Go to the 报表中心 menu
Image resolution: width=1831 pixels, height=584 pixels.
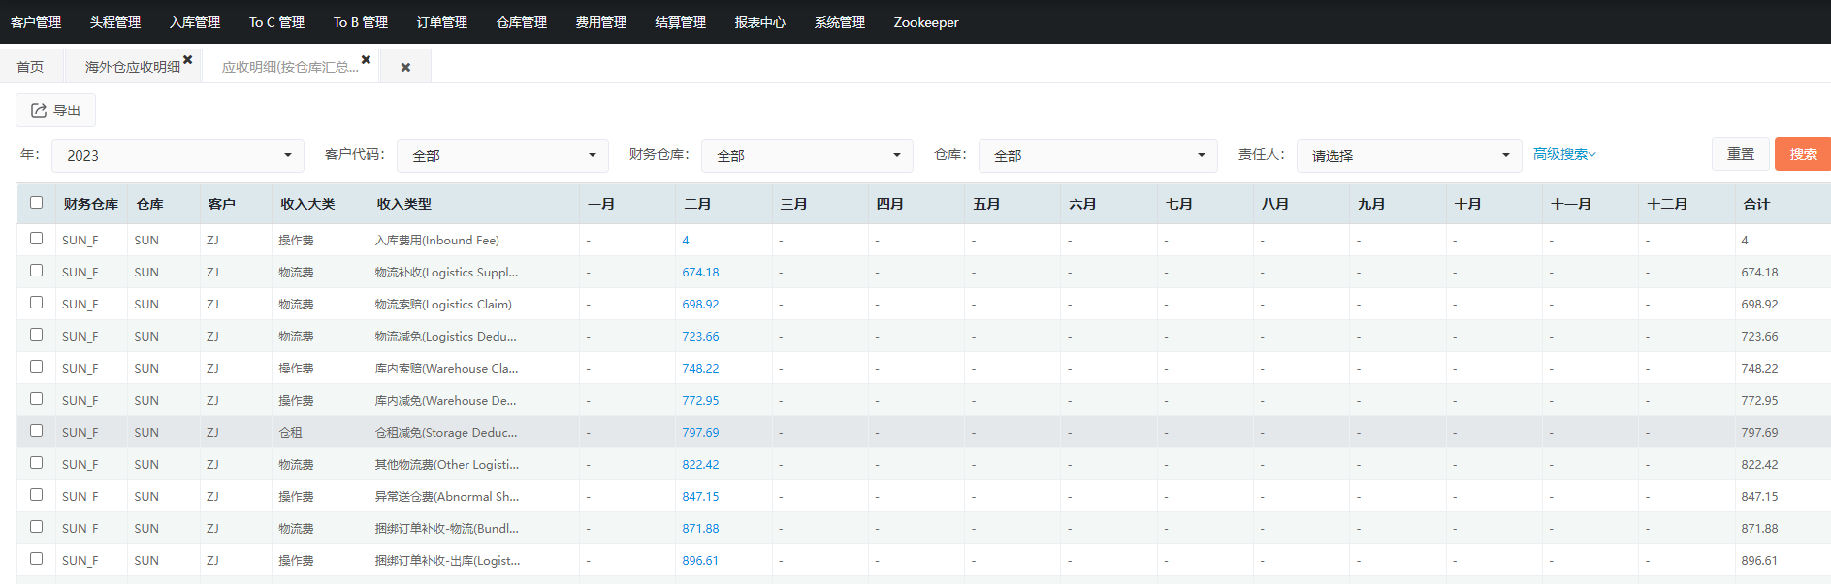[x=760, y=22]
